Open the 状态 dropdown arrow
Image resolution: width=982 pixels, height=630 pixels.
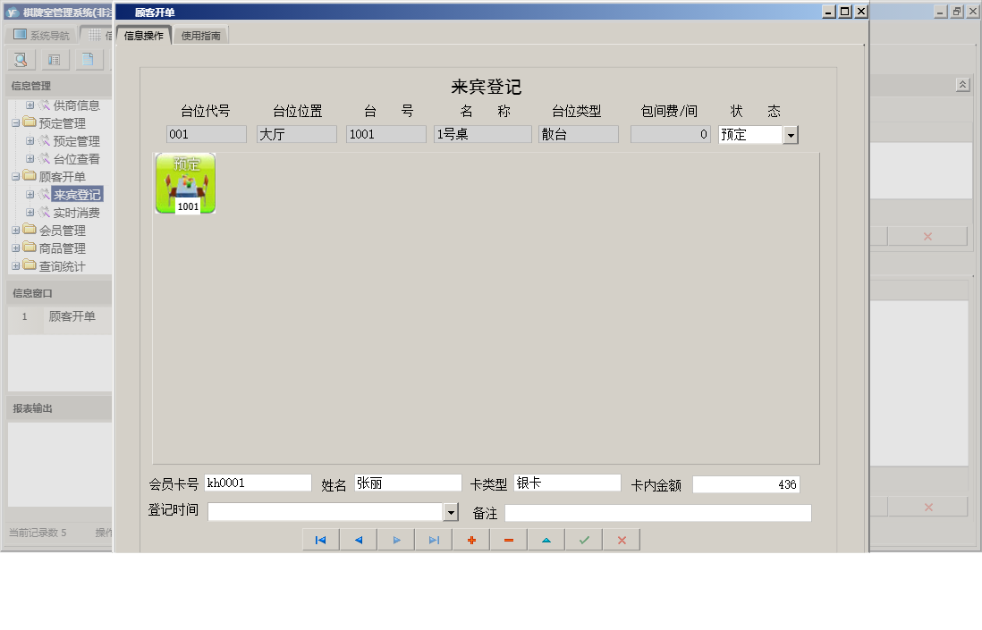click(791, 135)
